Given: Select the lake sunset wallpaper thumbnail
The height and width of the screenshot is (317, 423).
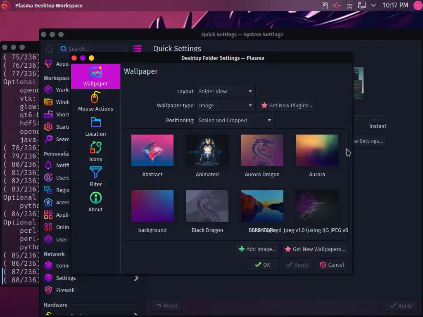Looking at the screenshot, I should click(x=262, y=206).
